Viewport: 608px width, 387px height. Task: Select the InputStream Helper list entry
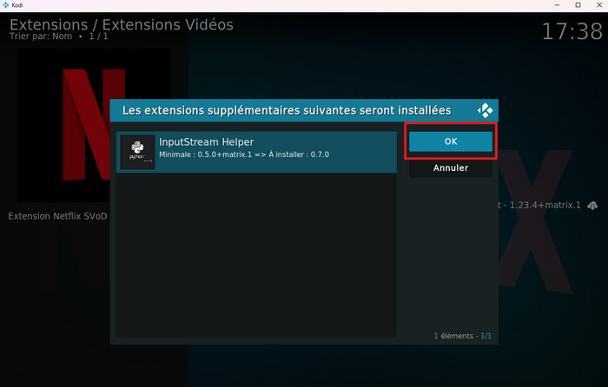[x=257, y=152]
